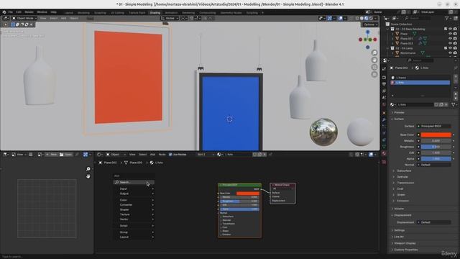Click the red Base Color swatch in properties
460x259 pixels.
pos(436,135)
